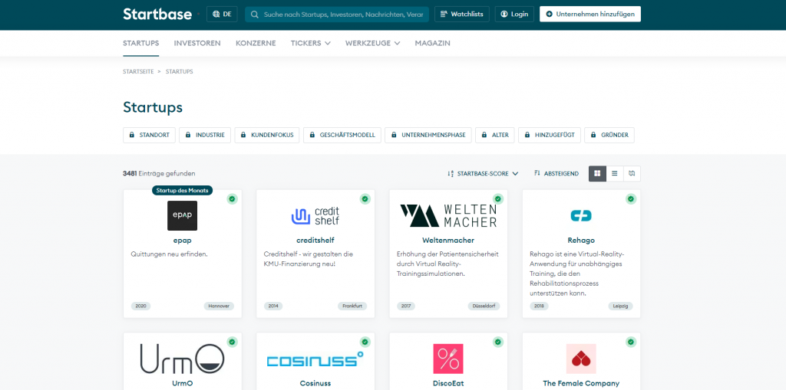Go to the INVESTOREN tab

point(197,43)
